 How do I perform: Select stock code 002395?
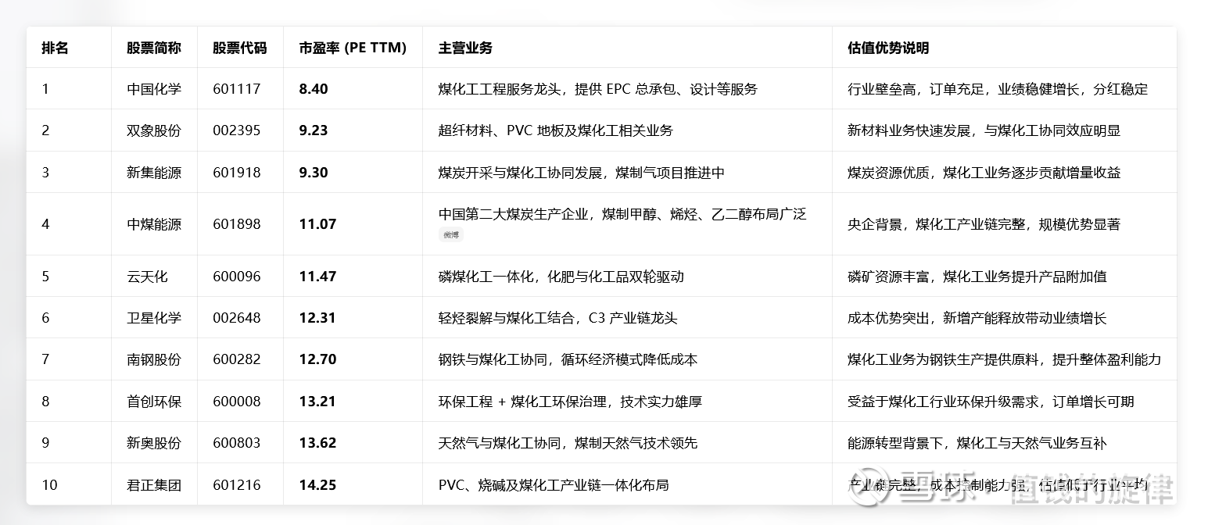(x=236, y=130)
